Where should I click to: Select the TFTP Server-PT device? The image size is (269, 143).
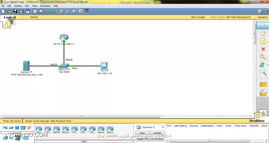click(x=26, y=66)
